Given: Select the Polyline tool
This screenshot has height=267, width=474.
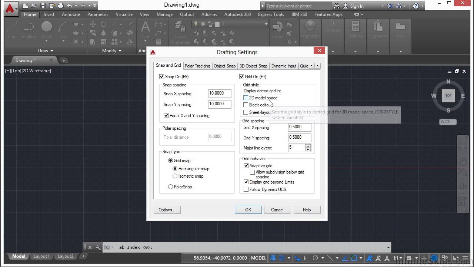Looking at the screenshot, I should coord(28,30).
